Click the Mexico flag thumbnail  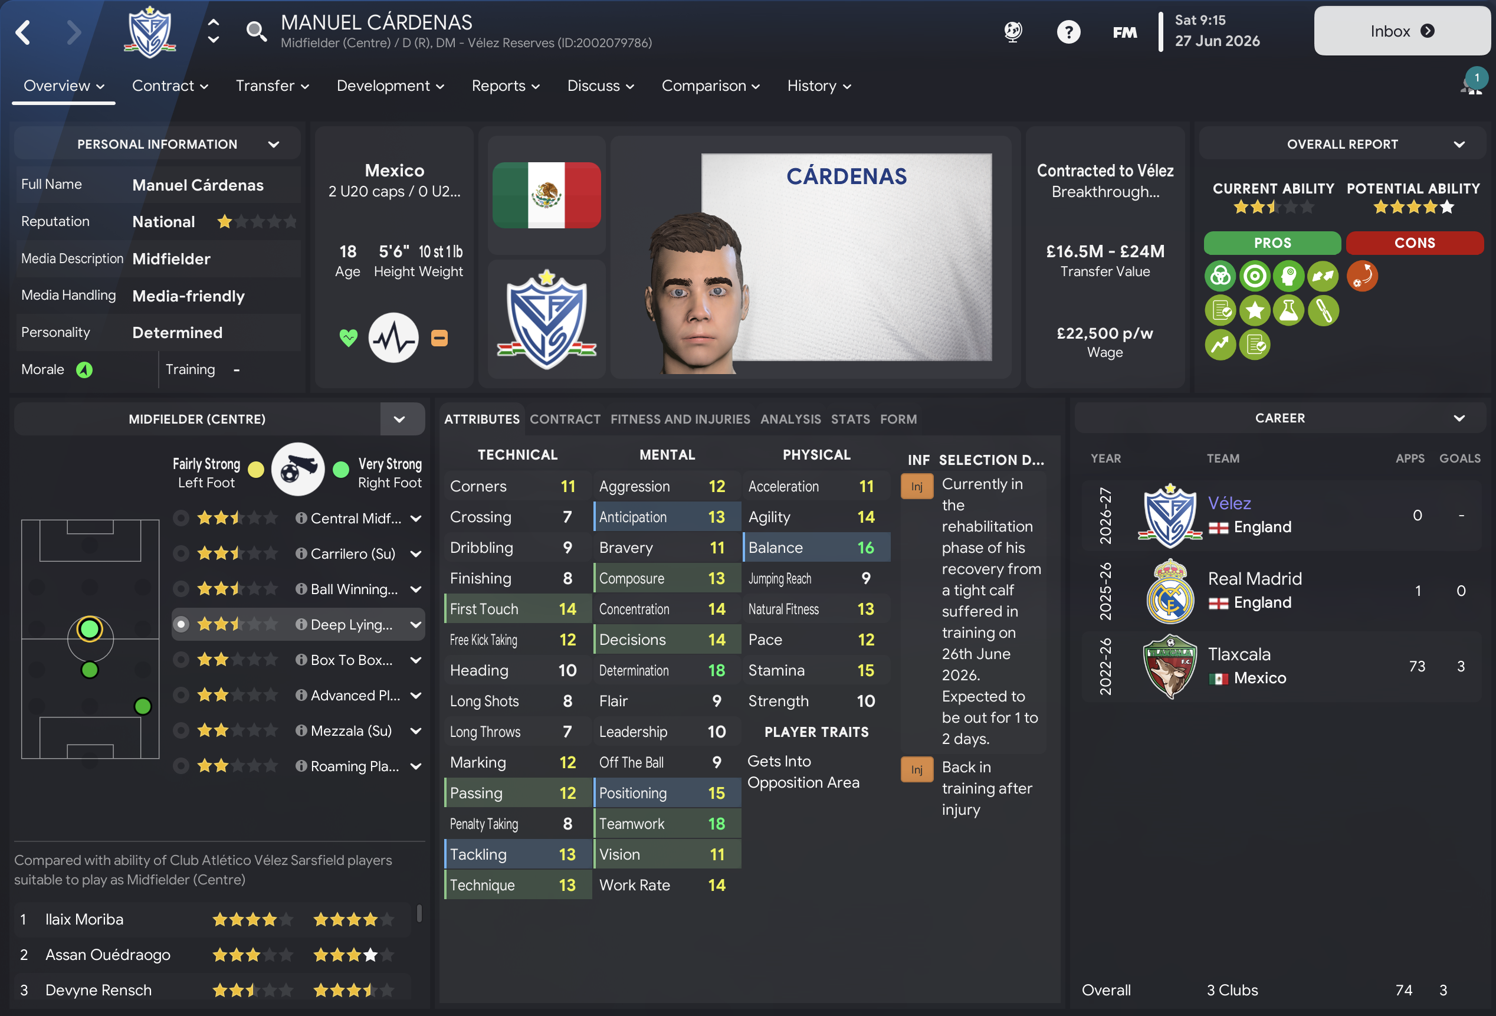[x=546, y=195]
